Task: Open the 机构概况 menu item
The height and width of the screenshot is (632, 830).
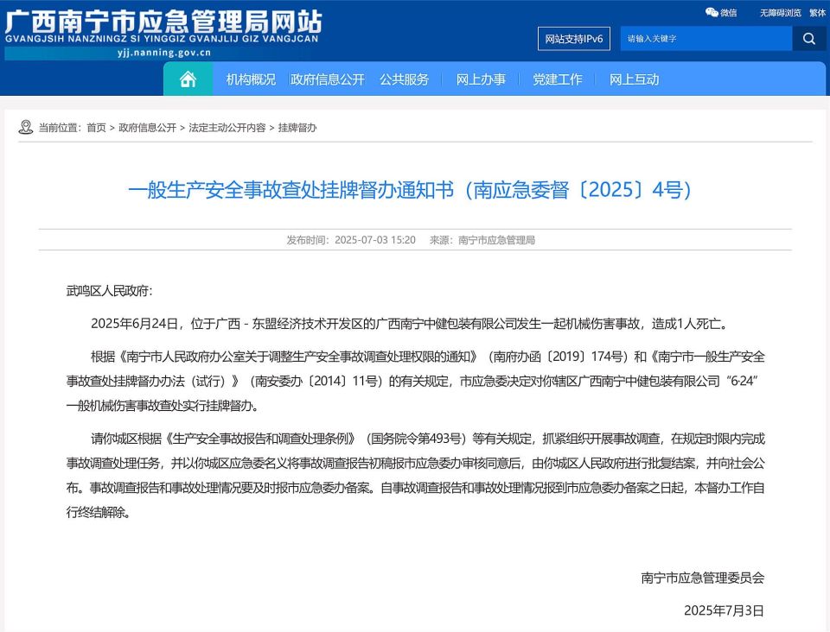Action: coord(251,79)
